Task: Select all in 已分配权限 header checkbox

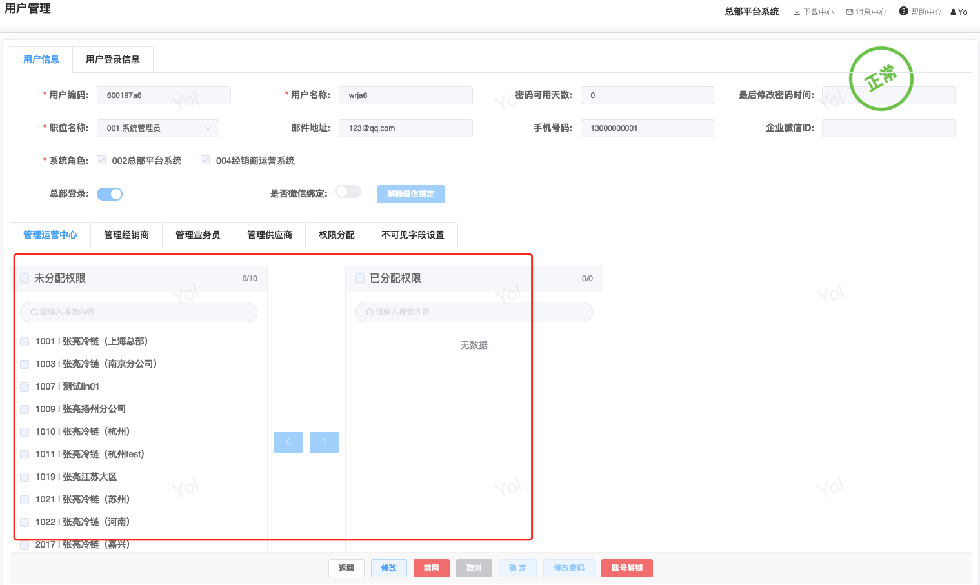Action: tap(360, 278)
